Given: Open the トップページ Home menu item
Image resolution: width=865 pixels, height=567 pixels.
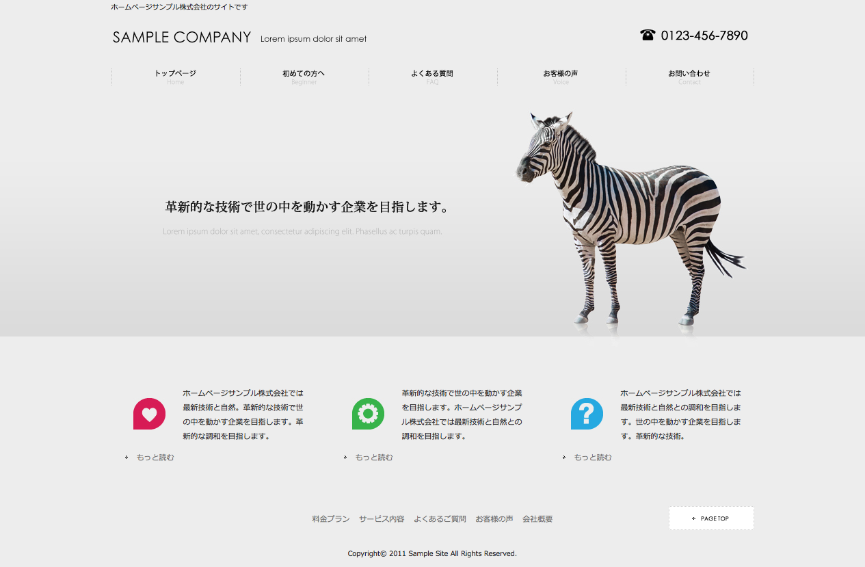Looking at the screenshot, I should click(x=176, y=77).
